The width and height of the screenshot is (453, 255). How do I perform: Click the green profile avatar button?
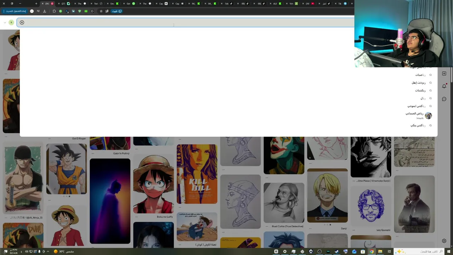11,22
